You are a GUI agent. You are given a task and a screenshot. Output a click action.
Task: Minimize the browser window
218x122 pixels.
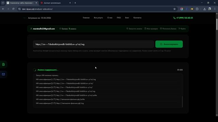[x=202, y=3]
